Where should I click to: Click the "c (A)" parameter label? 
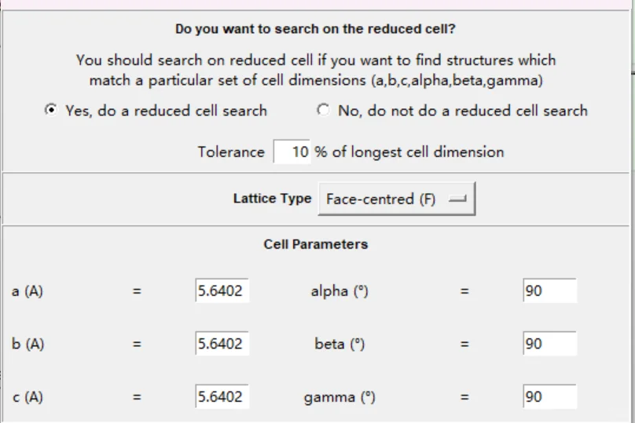[28, 397]
